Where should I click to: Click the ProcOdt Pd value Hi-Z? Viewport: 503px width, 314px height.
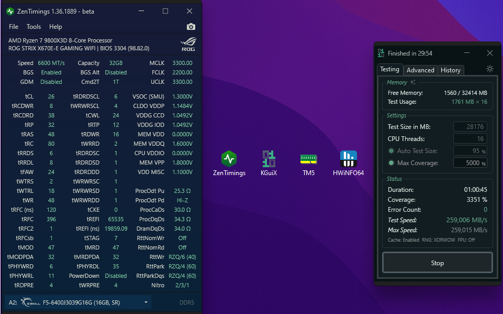(182, 200)
